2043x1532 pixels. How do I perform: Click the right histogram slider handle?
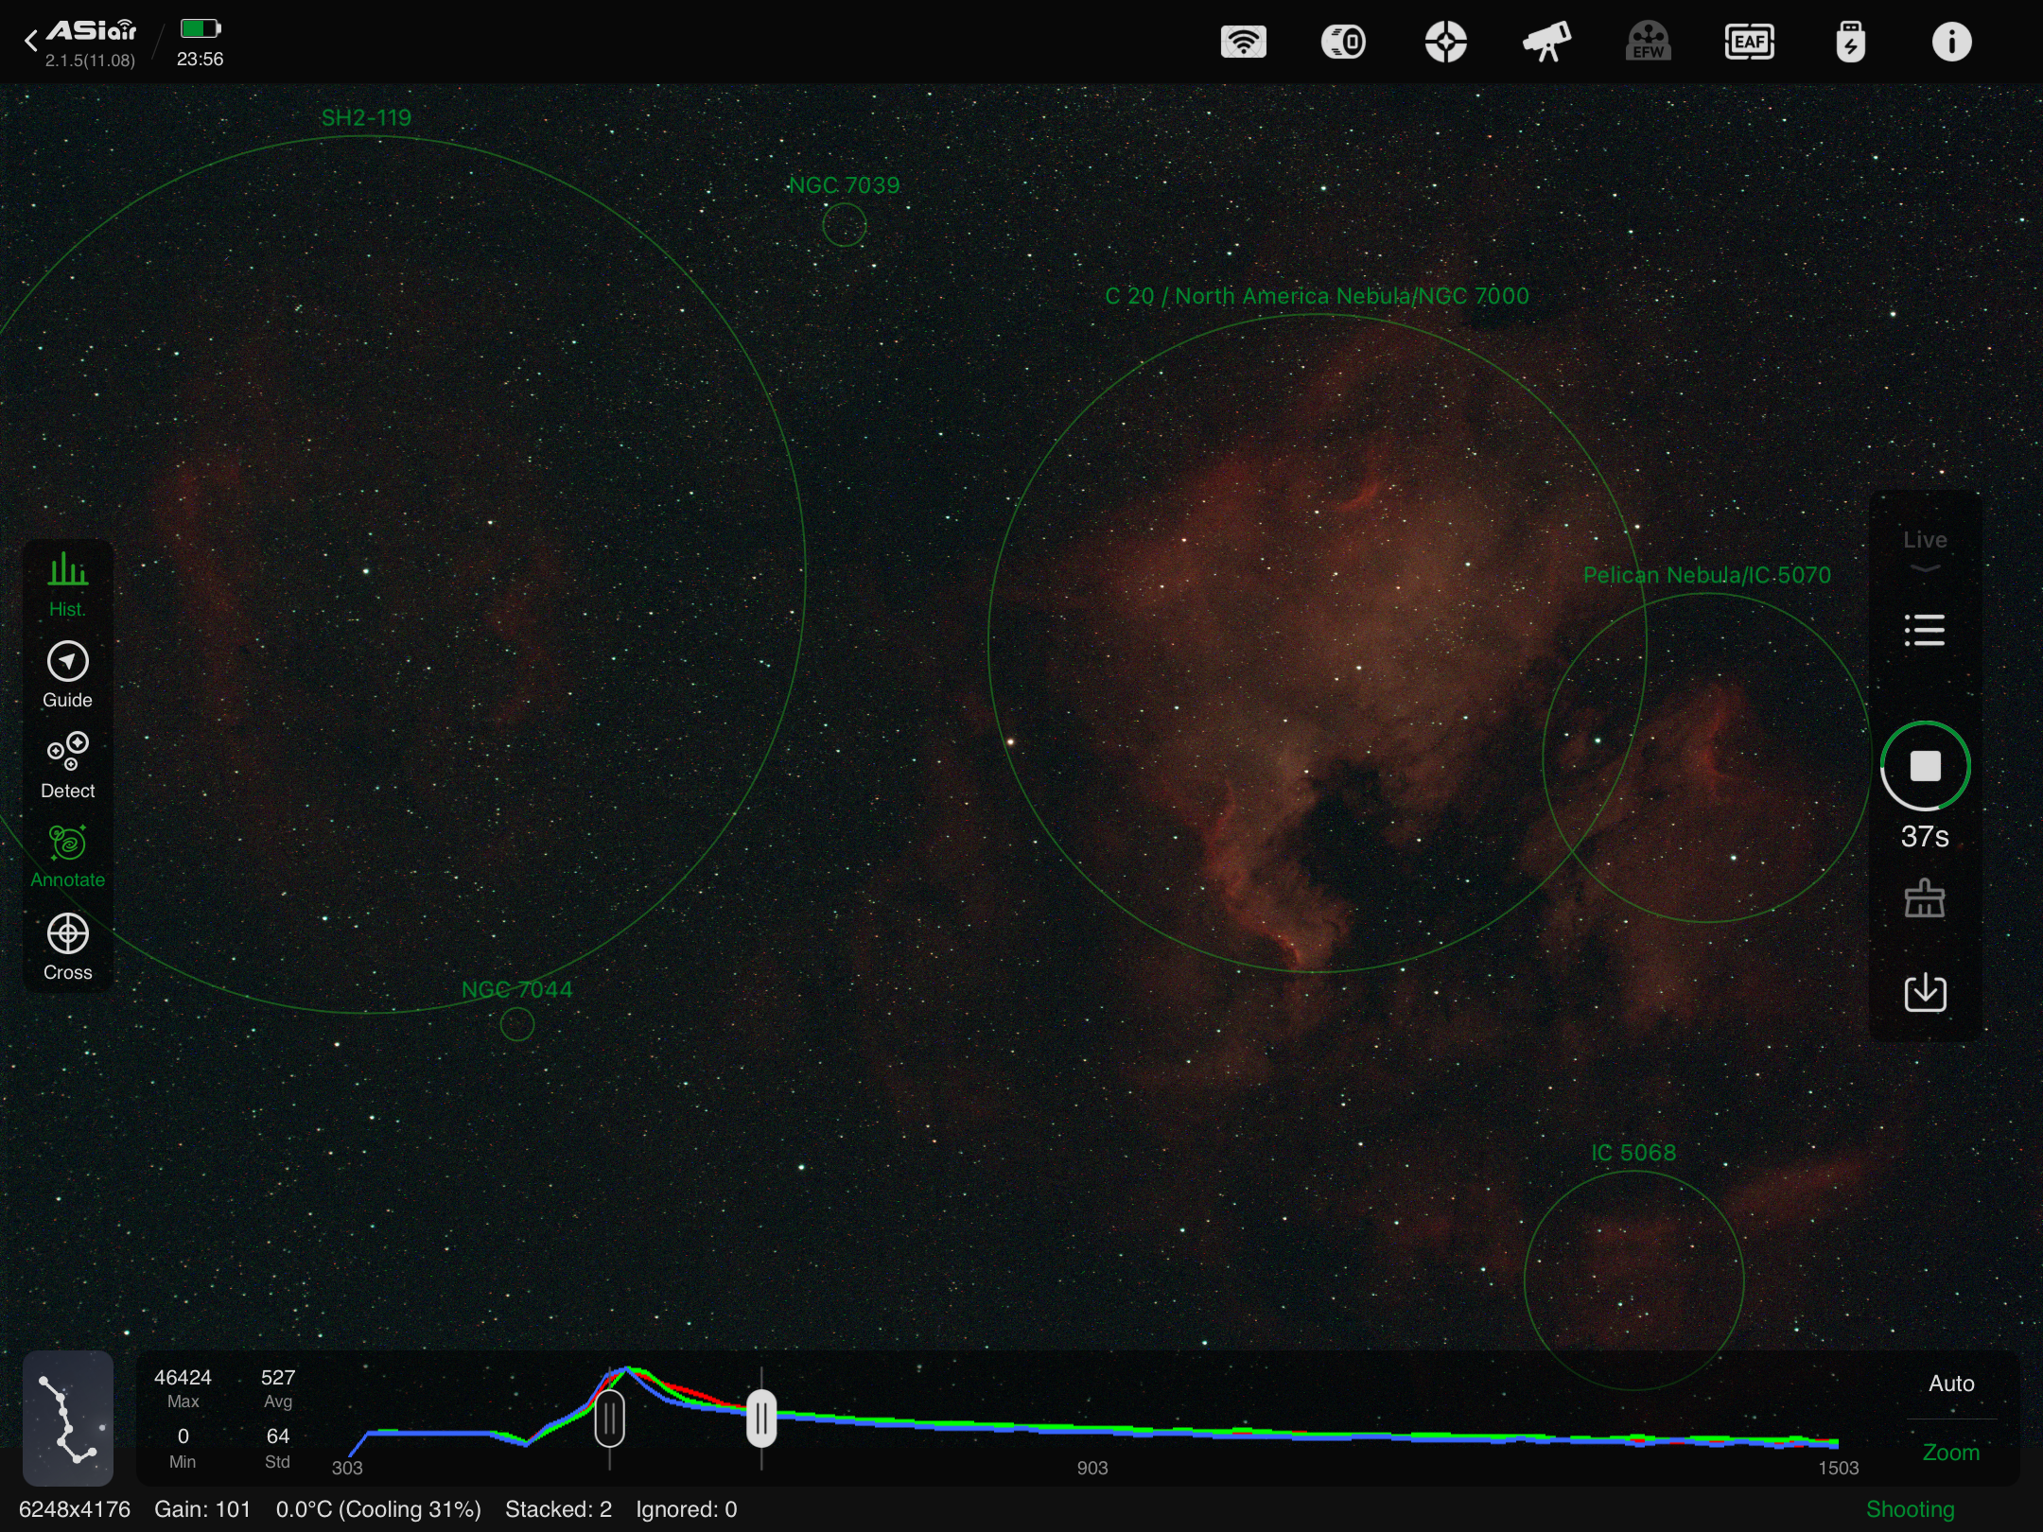(x=761, y=1418)
